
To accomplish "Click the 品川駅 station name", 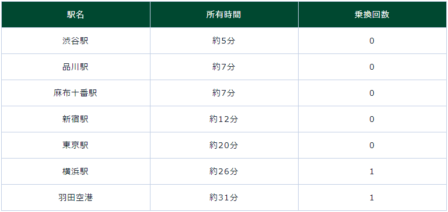I will (x=76, y=67).
